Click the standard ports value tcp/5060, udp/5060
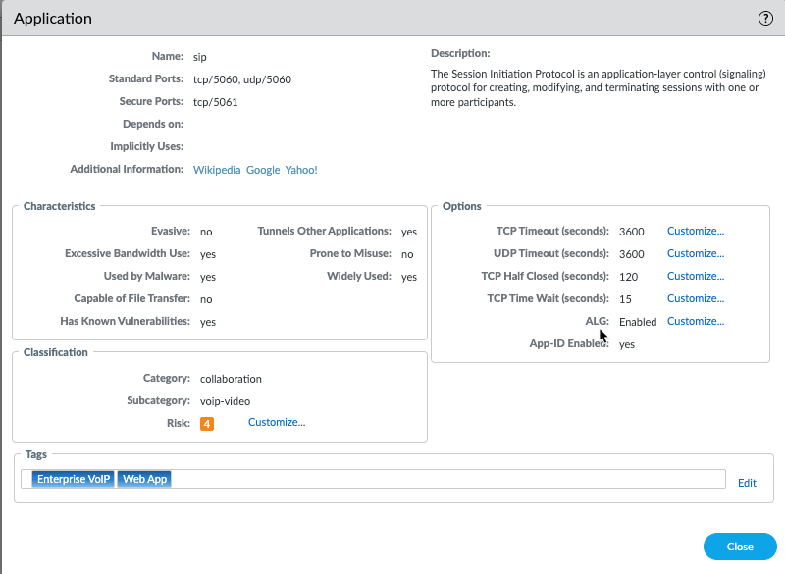Screen dimensions: 785x574 coord(241,79)
